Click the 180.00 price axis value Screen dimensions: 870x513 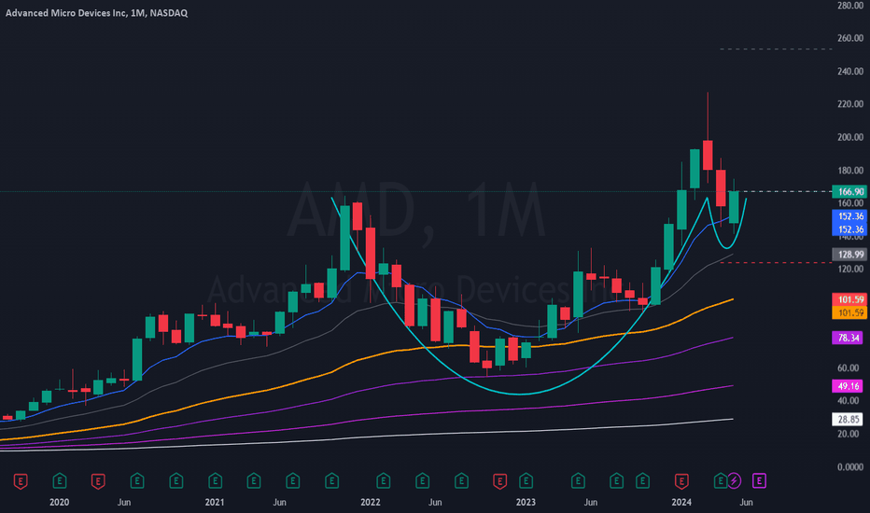tap(850, 171)
